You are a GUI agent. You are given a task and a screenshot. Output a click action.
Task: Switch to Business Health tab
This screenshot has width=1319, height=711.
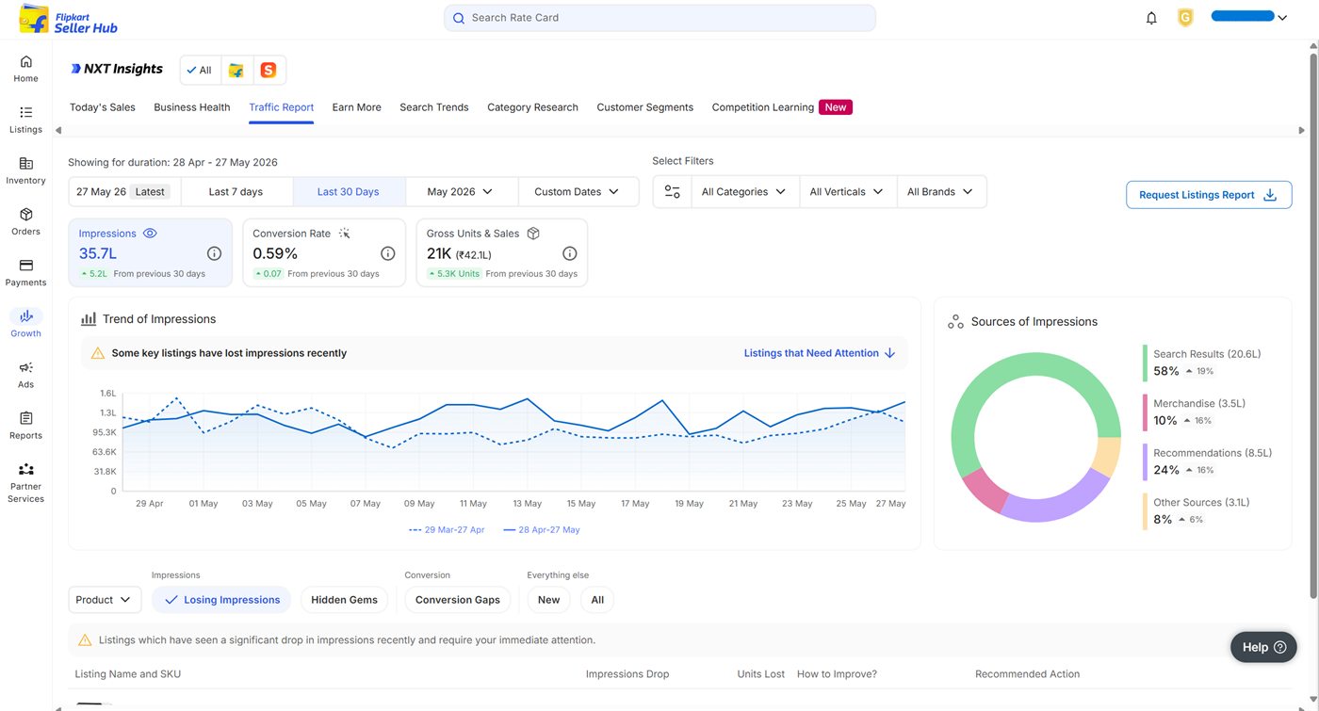coord(192,107)
